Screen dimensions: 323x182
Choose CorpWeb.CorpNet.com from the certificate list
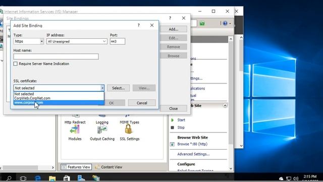(x=59, y=98)
